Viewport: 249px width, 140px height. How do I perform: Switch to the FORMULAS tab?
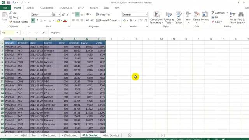[x=66, y=8]
